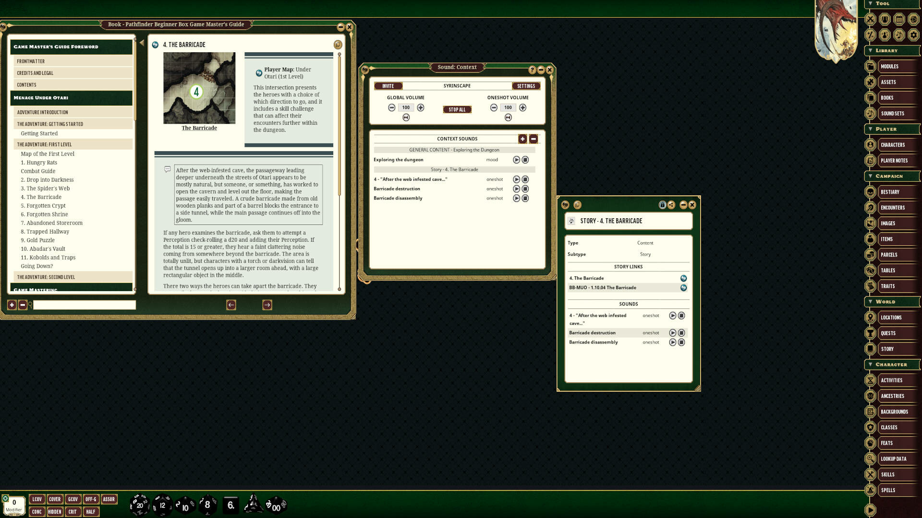Open the Combat Tracker (crossed swords) tool icon
The image size is (922, 518).
coord(869,20)
